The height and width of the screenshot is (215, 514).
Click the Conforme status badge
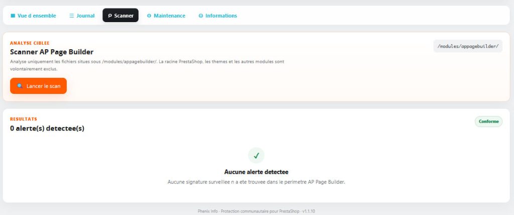tap(488, 122)
